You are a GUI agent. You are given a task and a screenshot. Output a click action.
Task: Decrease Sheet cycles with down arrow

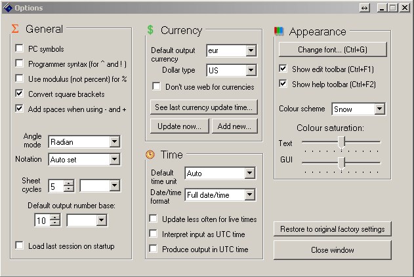(69, 189)
